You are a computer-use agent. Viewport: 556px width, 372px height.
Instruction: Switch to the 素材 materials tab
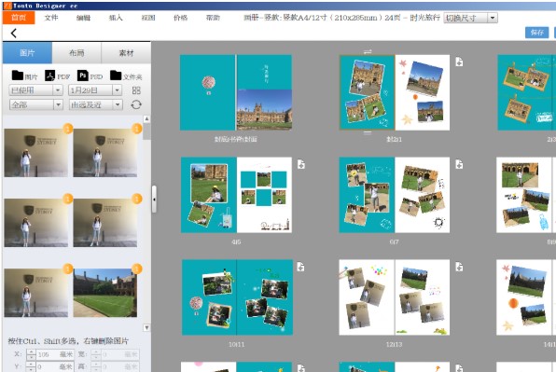126,53
